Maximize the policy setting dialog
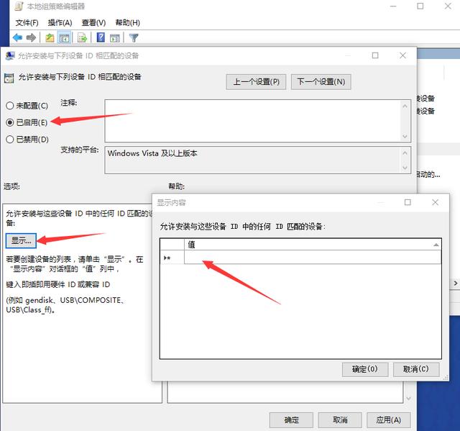Image resolution: width=460 pixels, height=431 pixels. click(375, 55)
